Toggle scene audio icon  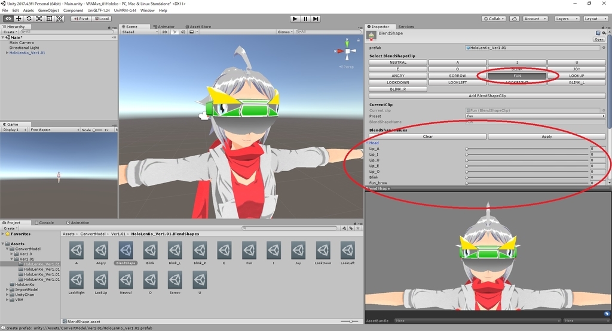(x=183, y=32)
